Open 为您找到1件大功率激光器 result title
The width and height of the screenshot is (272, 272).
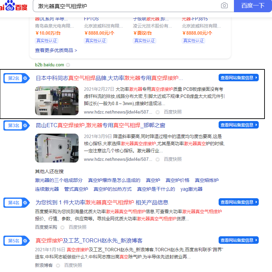coord(102,202)
